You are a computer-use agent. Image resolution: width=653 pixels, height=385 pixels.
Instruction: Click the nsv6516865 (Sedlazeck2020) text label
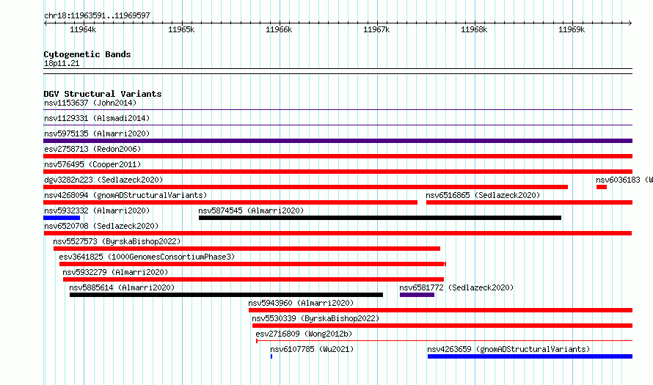click(x=483, y=195)
